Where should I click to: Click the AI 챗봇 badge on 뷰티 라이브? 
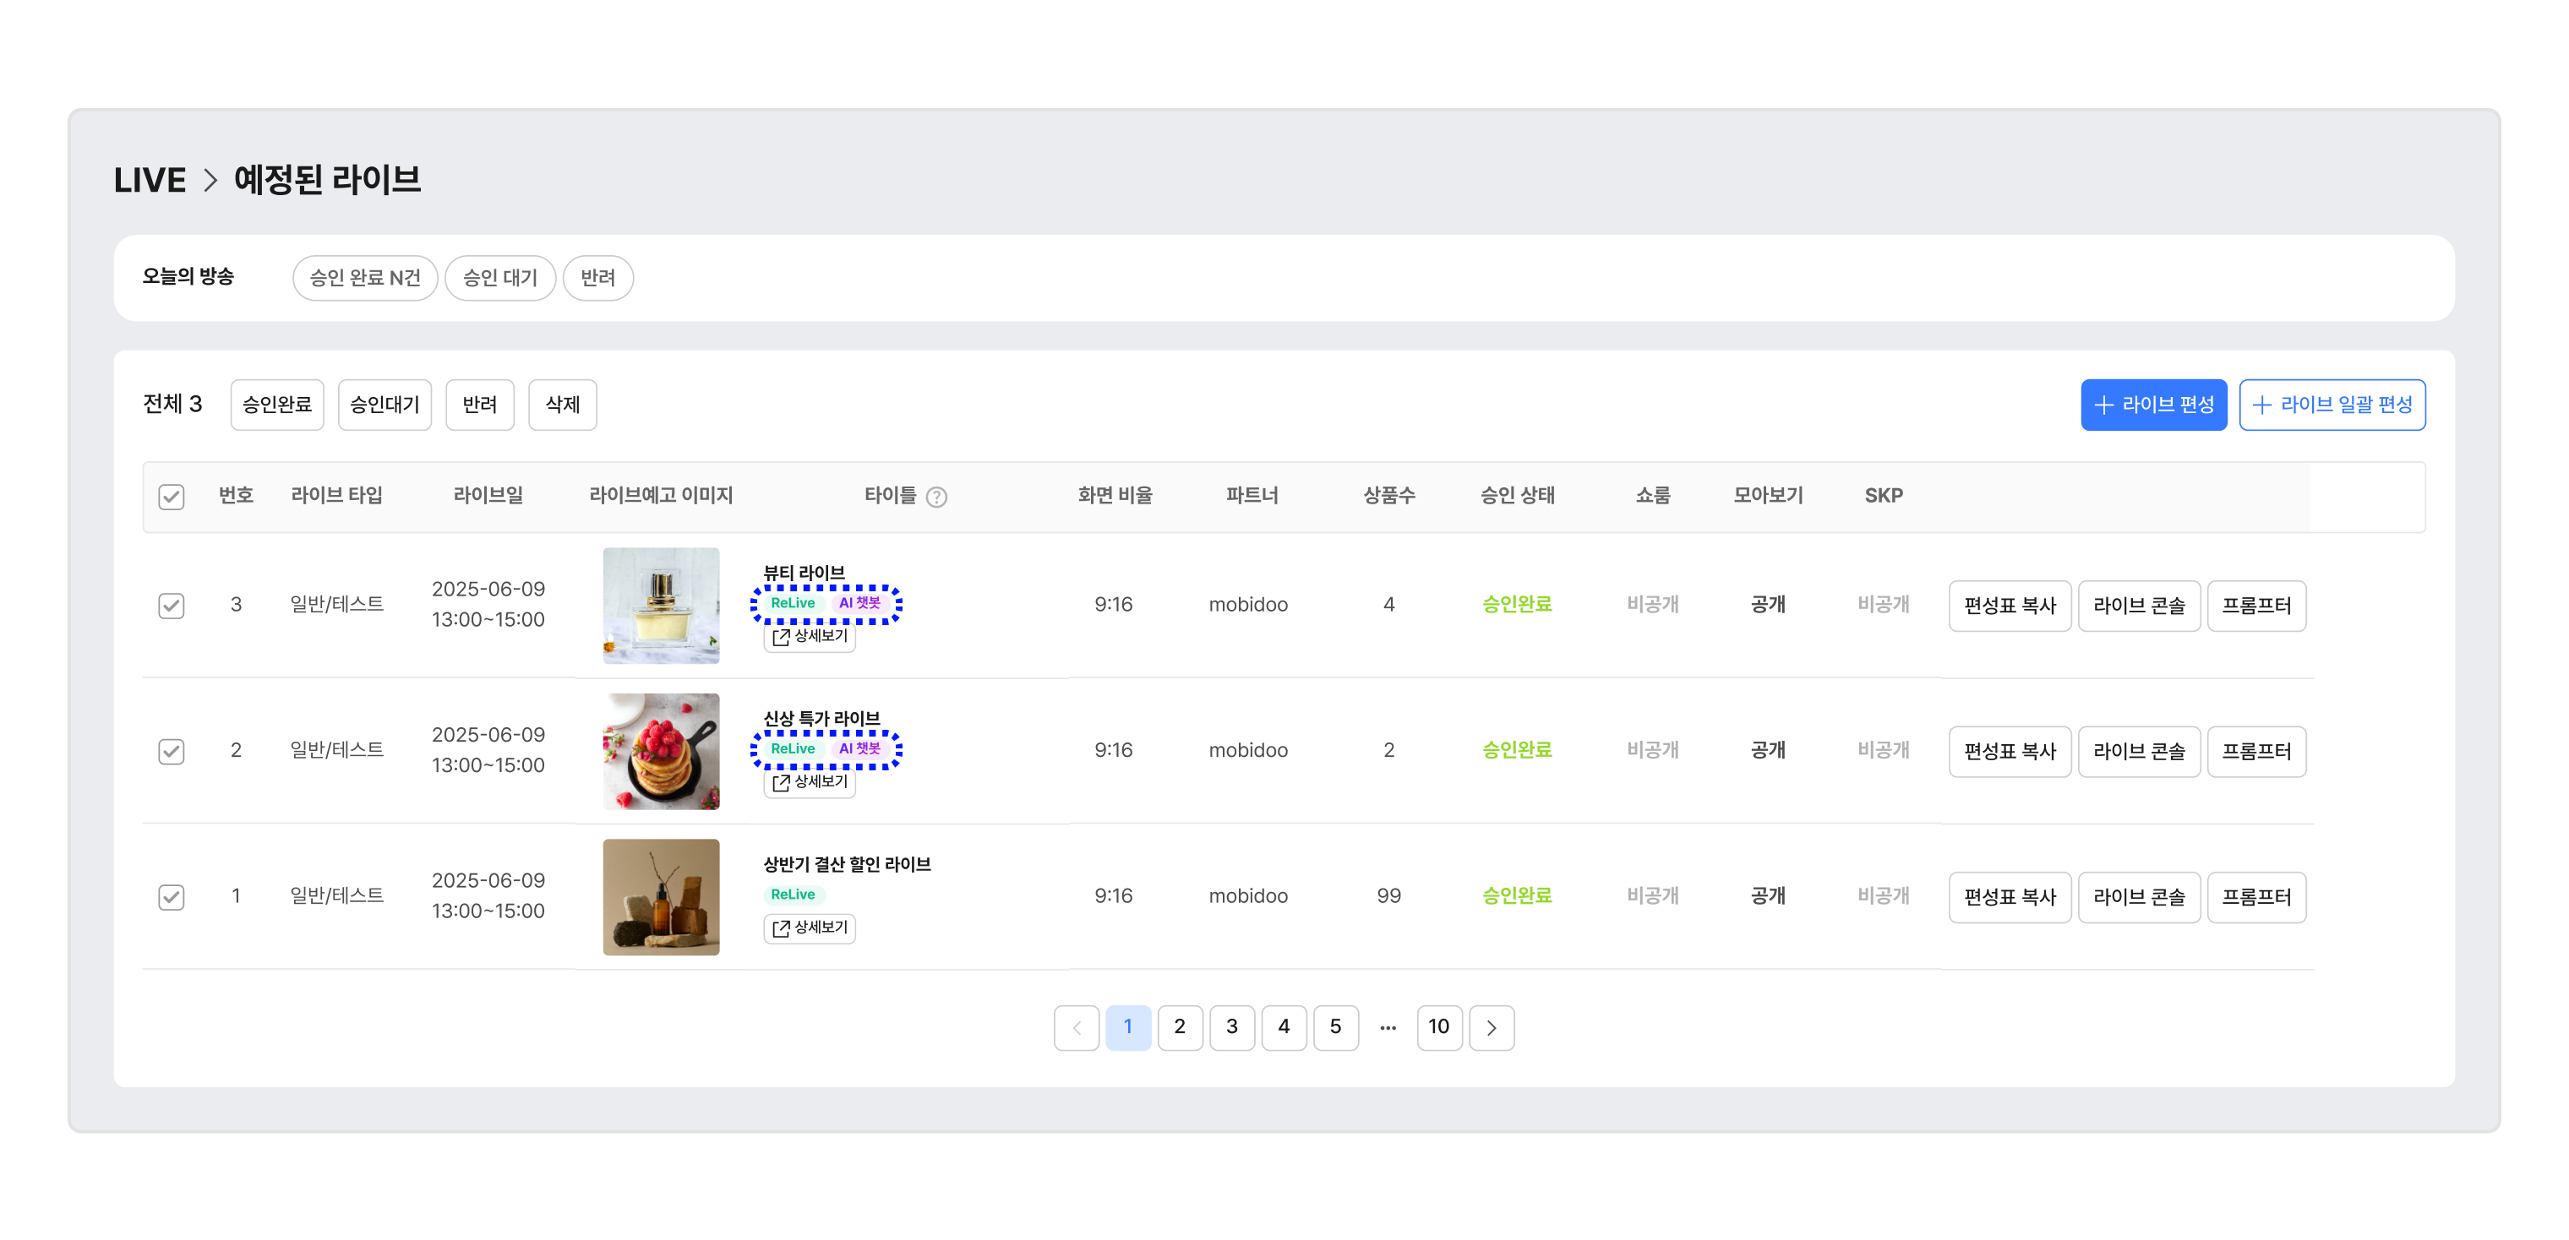pos(859,603)
